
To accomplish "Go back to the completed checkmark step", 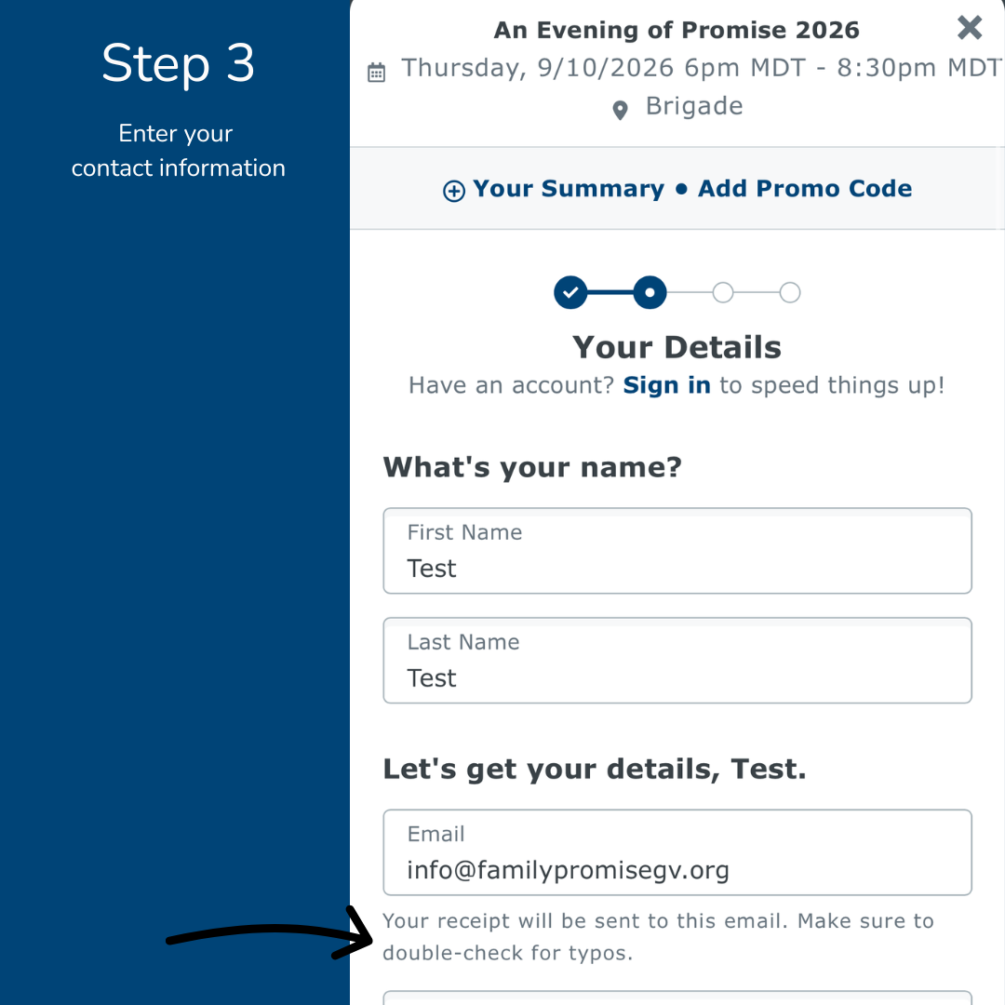I will (x=570, y=292).
